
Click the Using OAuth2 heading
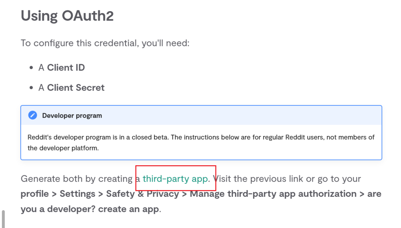coord(67,16)
